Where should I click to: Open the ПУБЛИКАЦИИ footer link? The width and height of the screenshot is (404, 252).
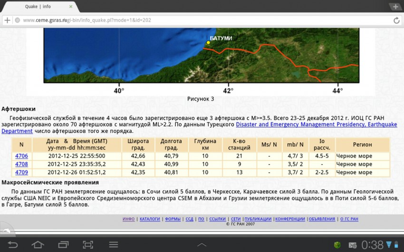pyautogui.click(x=258, y=219)
